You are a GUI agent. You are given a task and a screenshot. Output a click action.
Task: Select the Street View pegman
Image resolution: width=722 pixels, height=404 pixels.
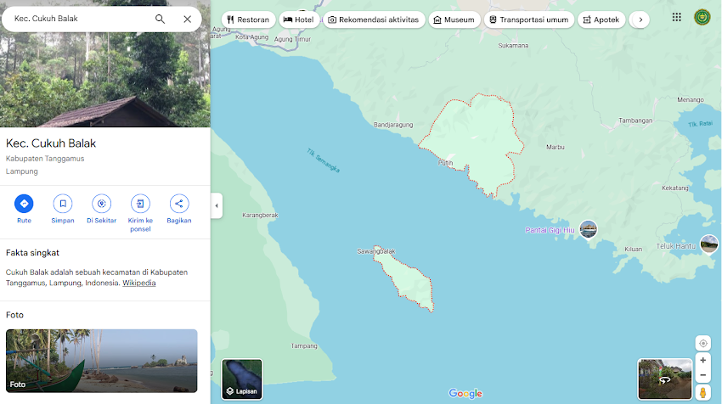coord(702,392)
